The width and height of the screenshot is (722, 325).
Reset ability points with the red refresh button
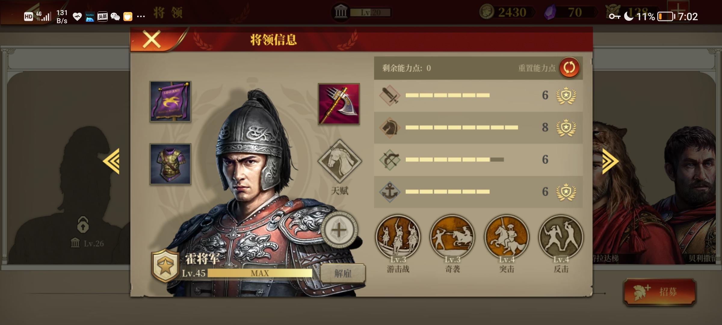point(569,67)
